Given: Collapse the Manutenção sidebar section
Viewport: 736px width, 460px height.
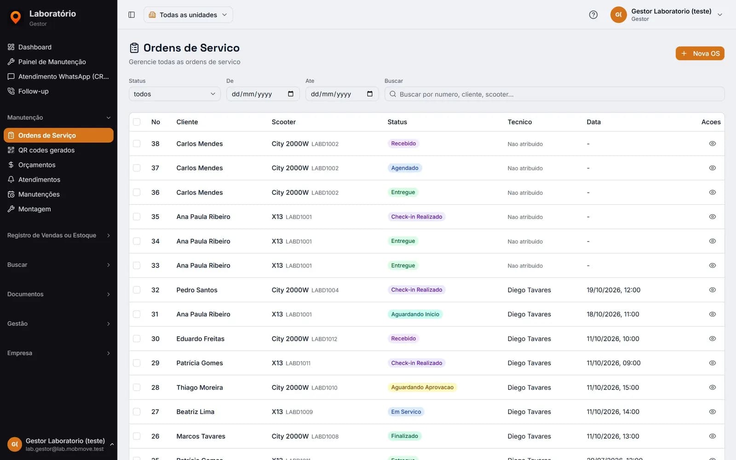Looking at the screenshot, I should pos(58,117).
